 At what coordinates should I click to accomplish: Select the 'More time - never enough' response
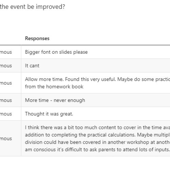pyautogui.click(x=55, y=100)
